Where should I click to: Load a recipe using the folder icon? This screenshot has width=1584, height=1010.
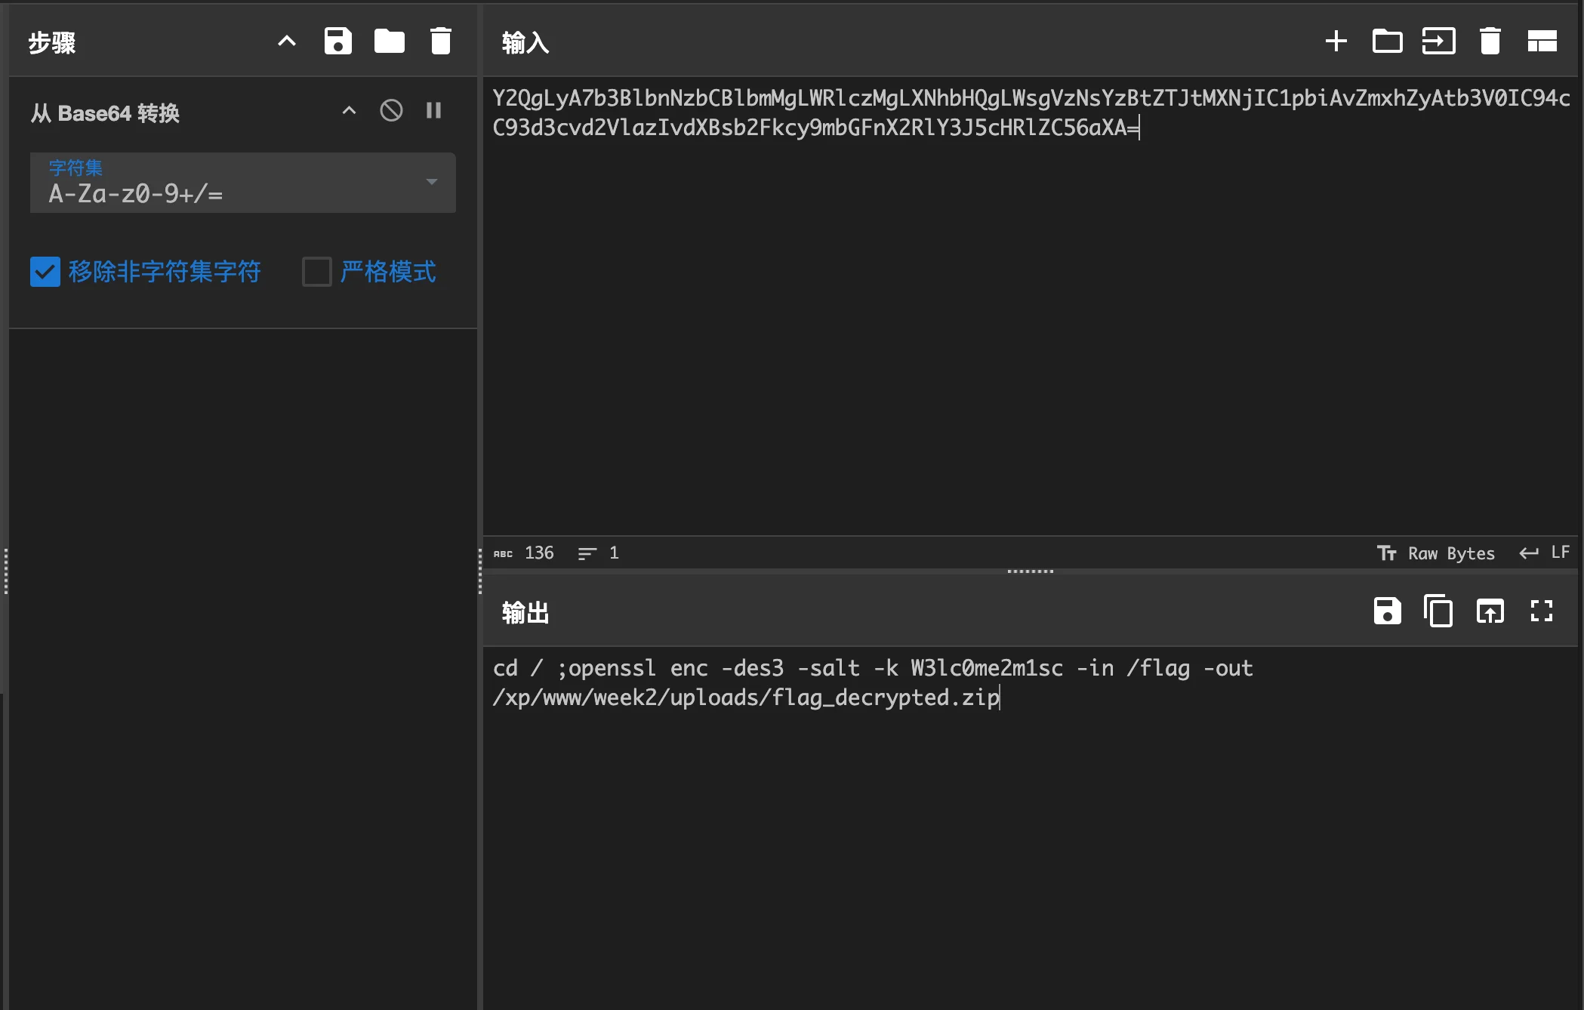pyautogui.click(x=389, y=42)
